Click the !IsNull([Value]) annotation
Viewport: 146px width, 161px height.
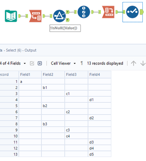(x=65, y=28)
